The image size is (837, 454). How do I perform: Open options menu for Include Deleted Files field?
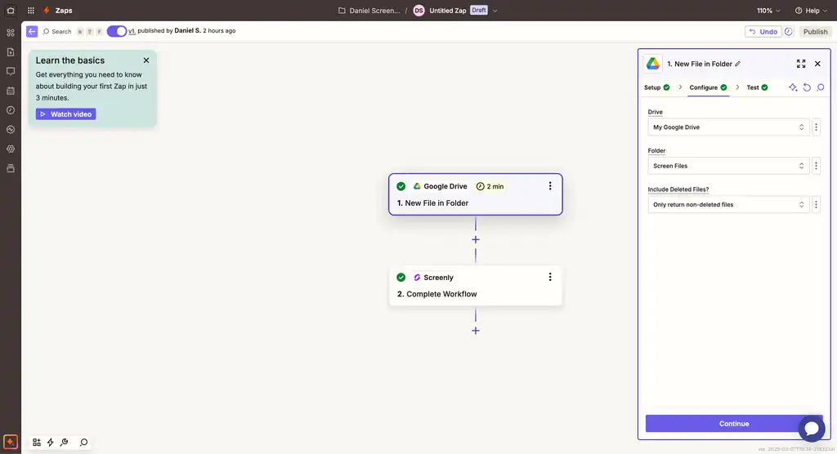816,204
